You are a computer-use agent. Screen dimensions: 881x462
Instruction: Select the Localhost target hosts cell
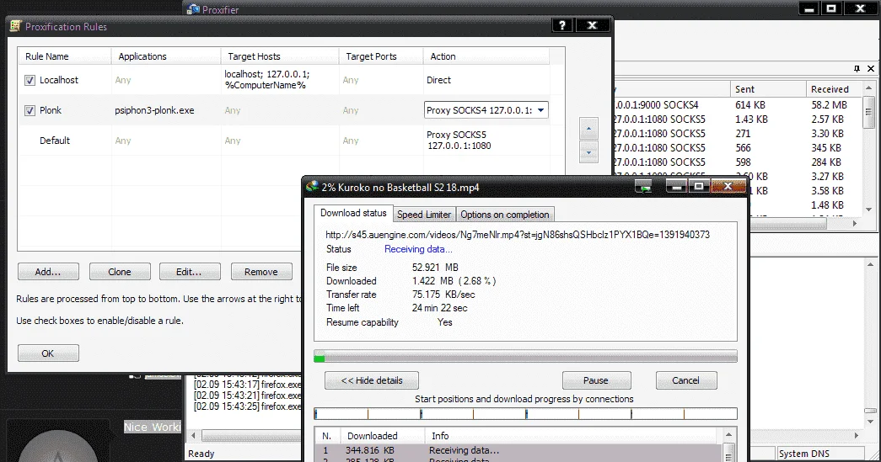[x=267, y=80]
